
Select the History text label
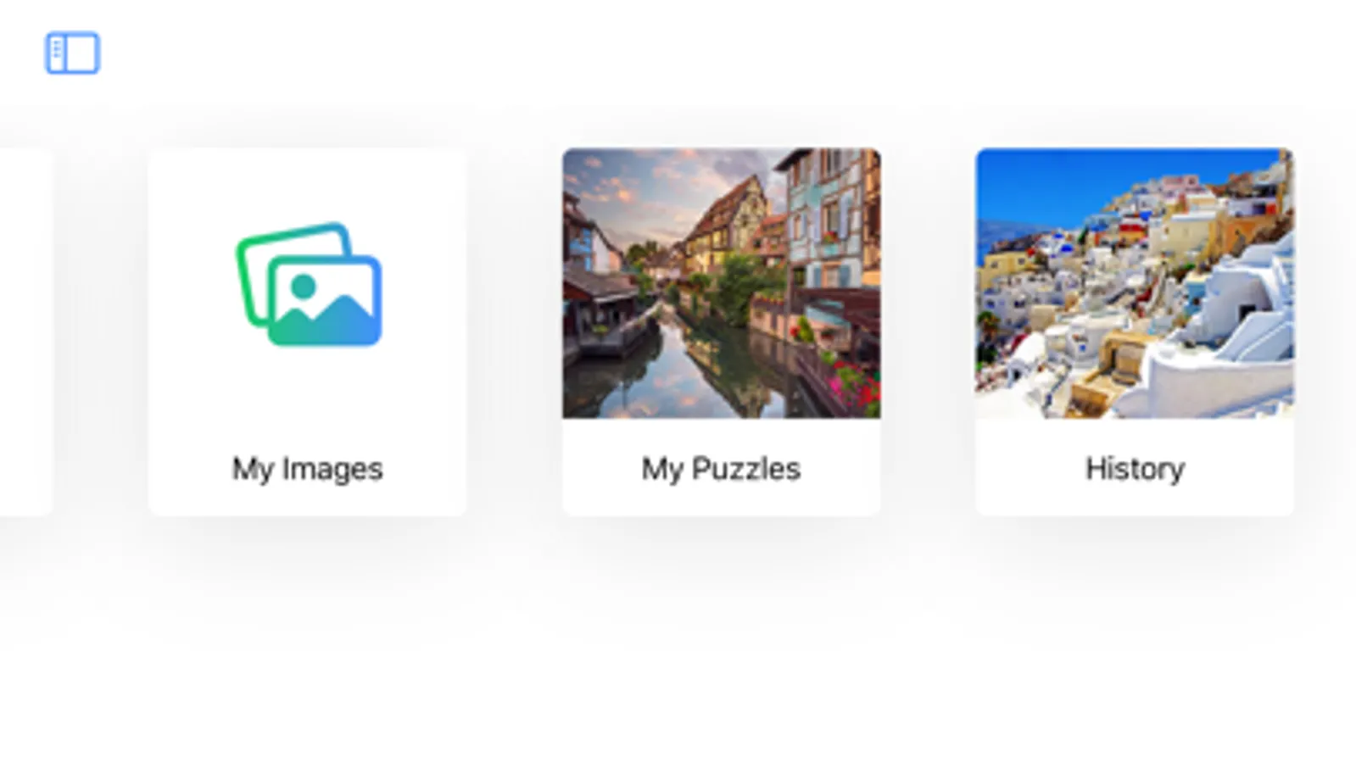pyautogui.click(x=1135, y=469)
